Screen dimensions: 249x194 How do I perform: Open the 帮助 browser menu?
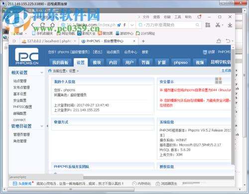[x=188, y=17]
